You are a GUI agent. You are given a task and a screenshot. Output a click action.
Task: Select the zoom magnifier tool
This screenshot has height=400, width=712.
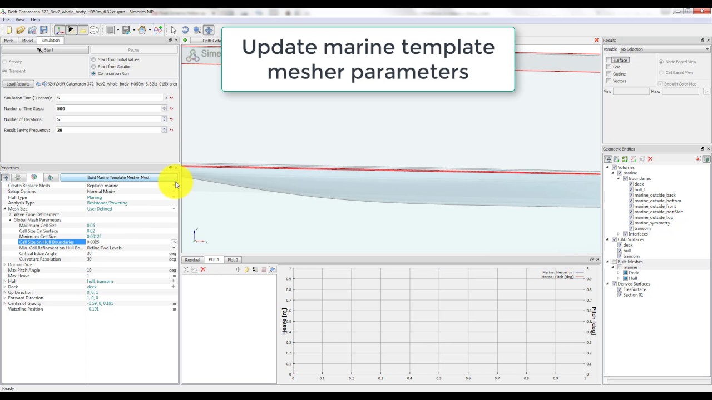point(197,30)
